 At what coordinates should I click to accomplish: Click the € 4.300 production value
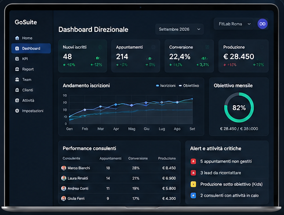point(169,198)
